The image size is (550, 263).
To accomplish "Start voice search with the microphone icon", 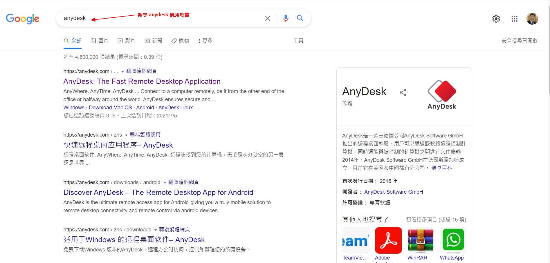I will pyautogui.click(x=286, y=18).
